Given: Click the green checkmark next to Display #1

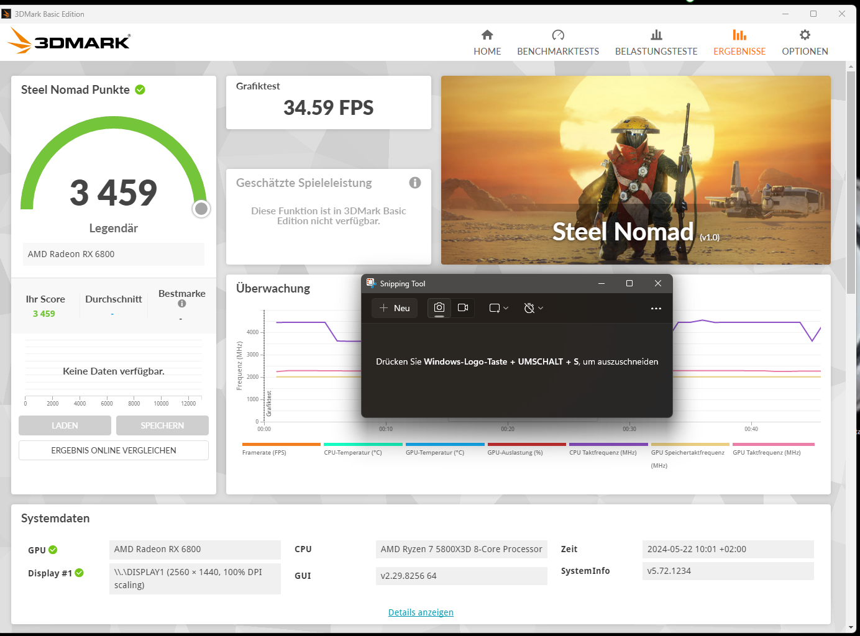Looking at the screenshot, I should coord(79,573).
